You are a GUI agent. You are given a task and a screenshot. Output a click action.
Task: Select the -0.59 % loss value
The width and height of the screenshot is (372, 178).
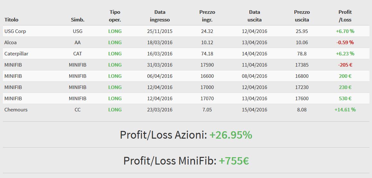pos(345,43)
